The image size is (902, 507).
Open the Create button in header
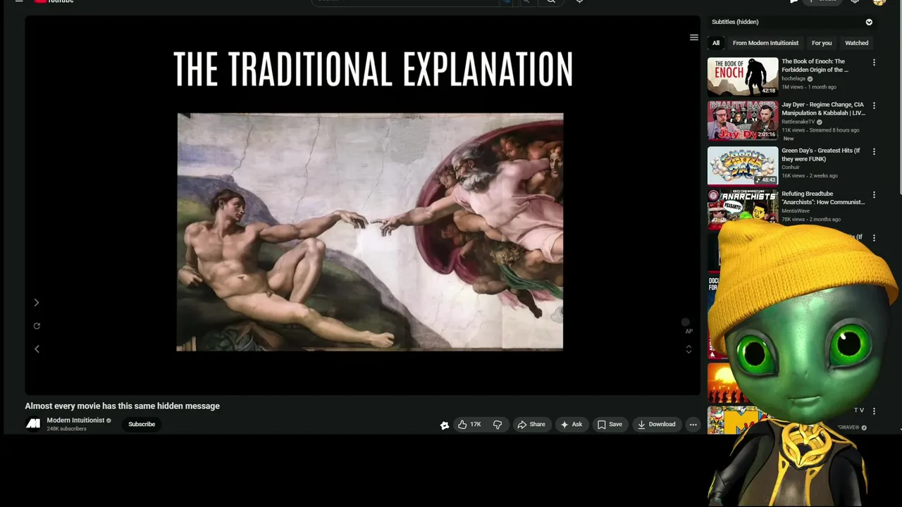[x=822, y=1]
